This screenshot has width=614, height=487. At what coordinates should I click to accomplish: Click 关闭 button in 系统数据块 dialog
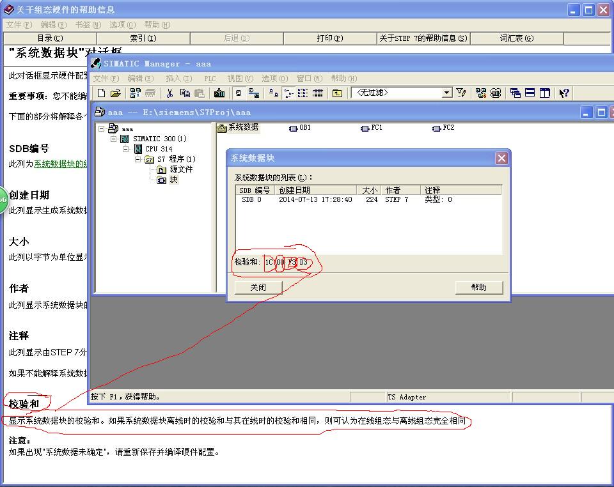258,288
